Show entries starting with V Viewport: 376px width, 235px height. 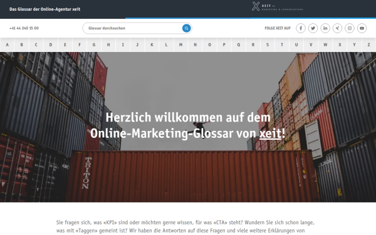(x=311, y=44)
